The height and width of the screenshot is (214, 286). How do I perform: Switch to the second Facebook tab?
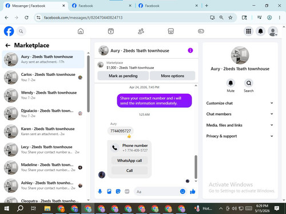pos(102,6)
